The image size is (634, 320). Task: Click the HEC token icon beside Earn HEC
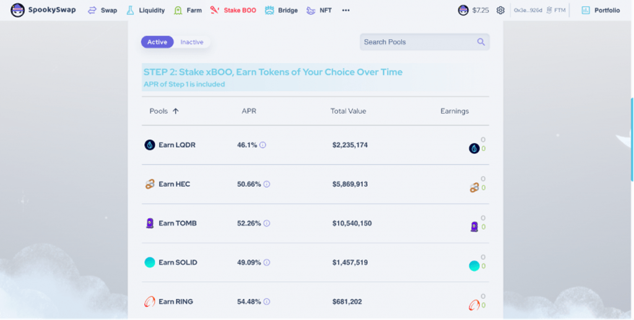[x=150, y=184]
